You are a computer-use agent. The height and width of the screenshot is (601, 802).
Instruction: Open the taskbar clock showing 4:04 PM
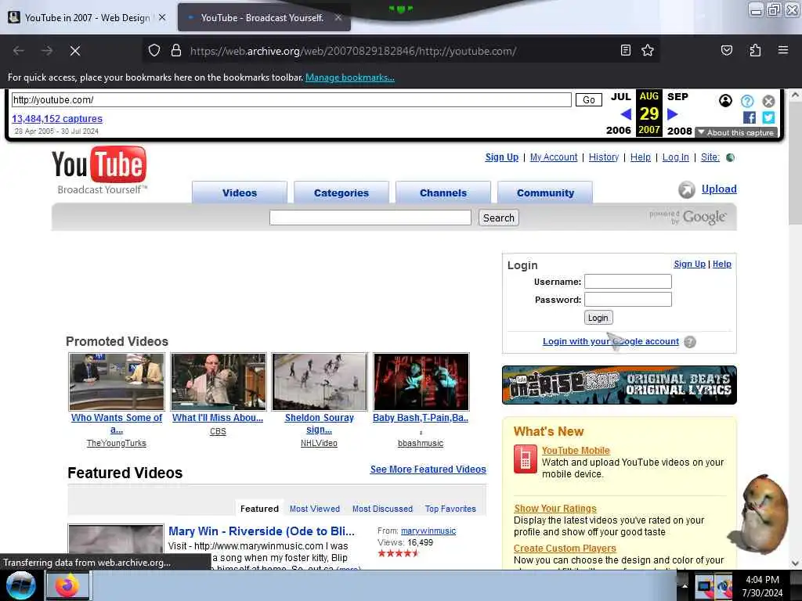[762, 585]
